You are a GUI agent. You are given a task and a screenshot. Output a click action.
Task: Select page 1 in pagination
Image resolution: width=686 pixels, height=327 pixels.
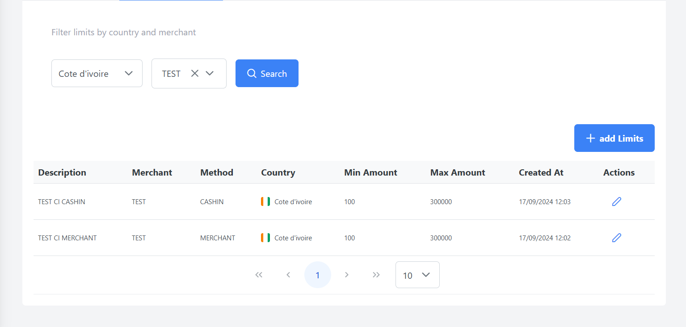pyautogui.click(x=317, y=275)
